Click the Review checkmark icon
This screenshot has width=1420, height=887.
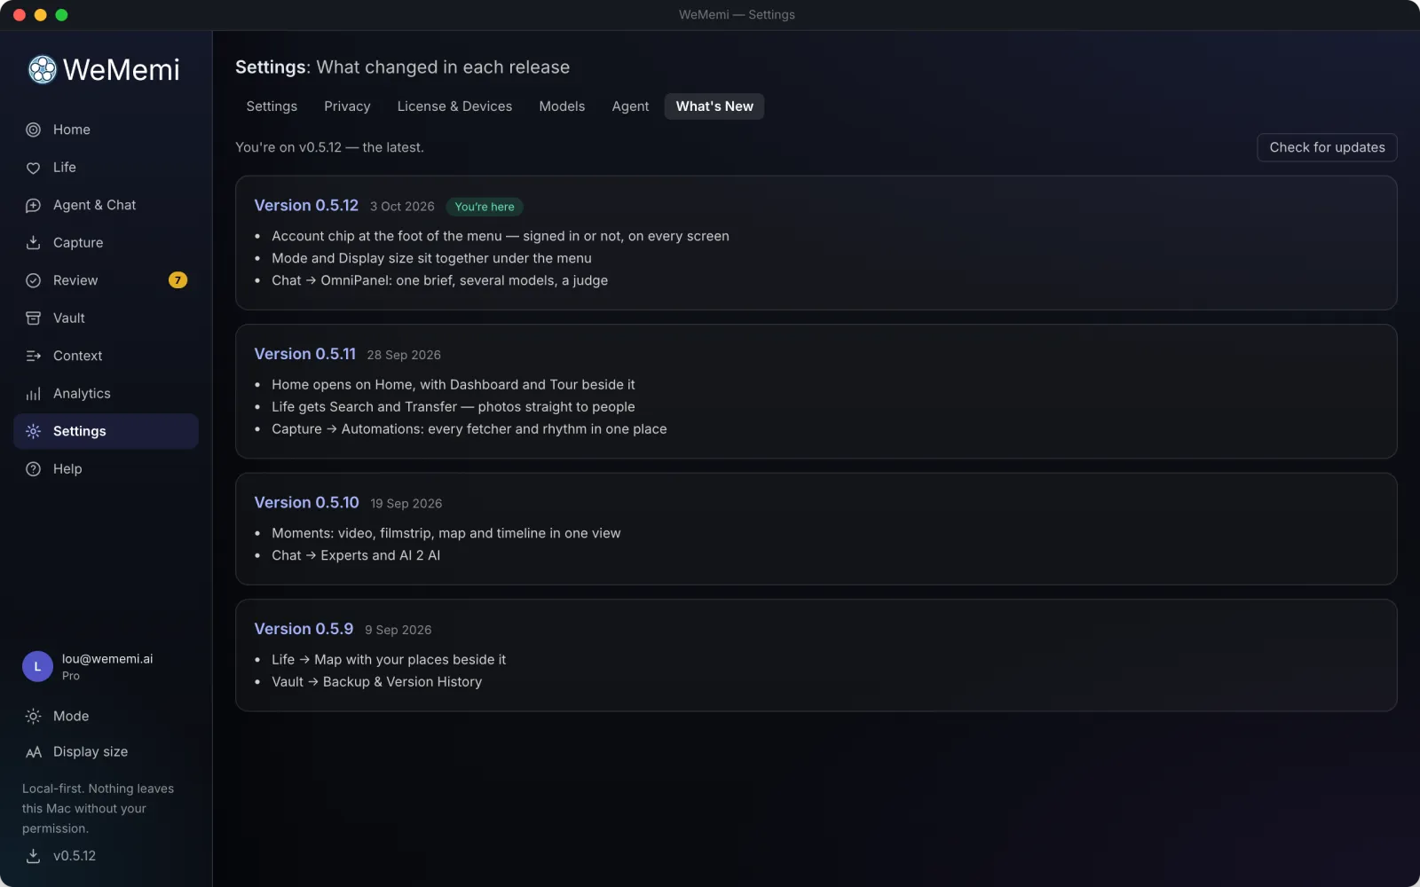click(x=33, y=280)
